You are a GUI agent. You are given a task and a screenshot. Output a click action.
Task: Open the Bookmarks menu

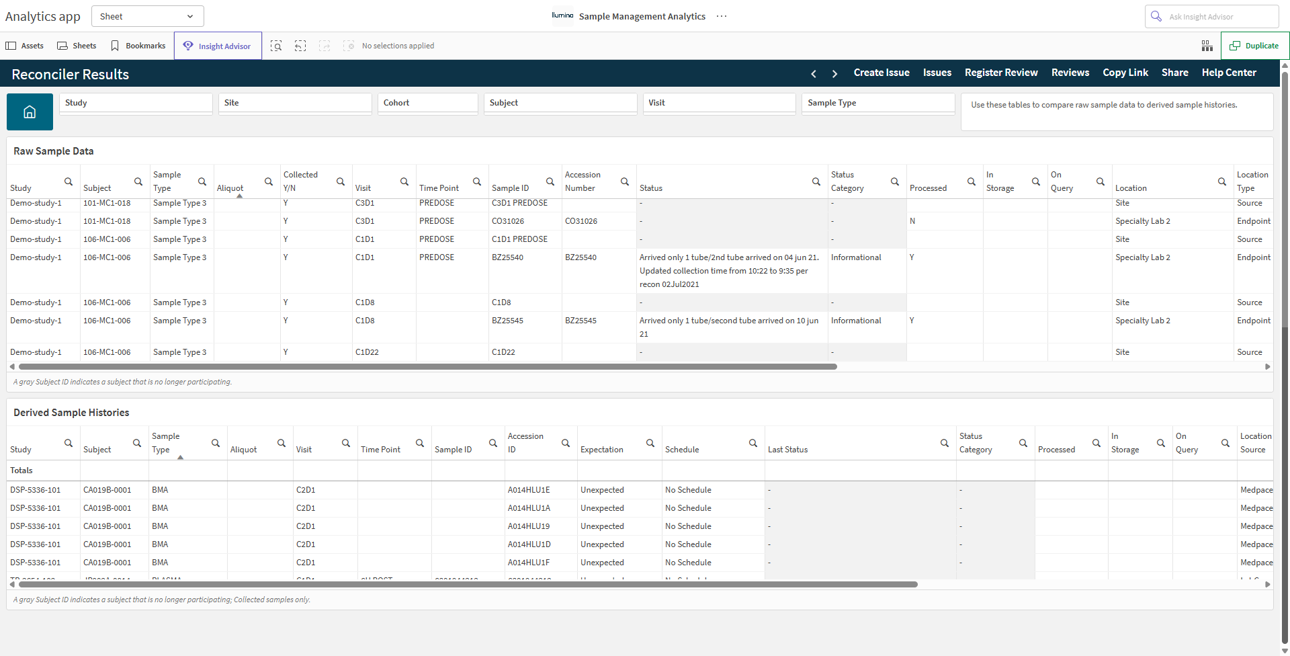138,46
